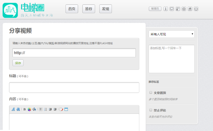Click the clear formatting page icon
The image size is (213, 131).
61,109
